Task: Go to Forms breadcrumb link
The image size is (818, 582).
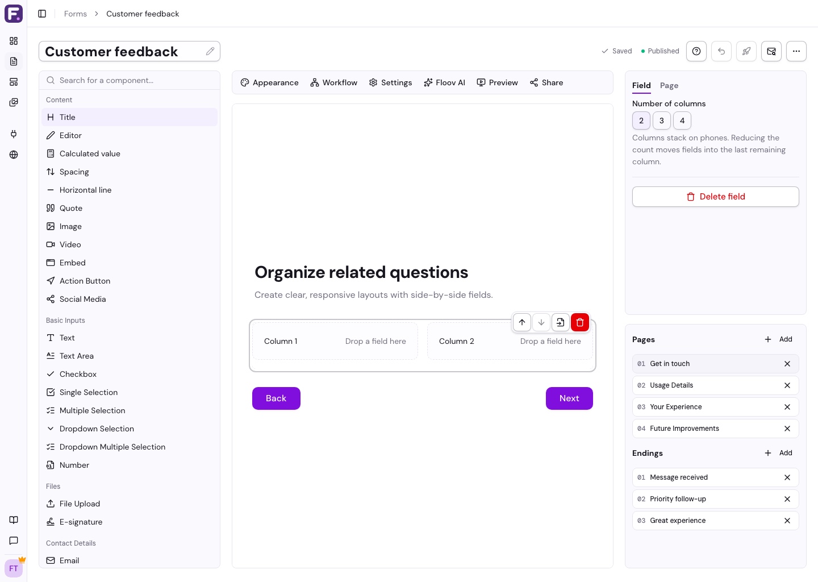Action: click(x=76, y=14)
